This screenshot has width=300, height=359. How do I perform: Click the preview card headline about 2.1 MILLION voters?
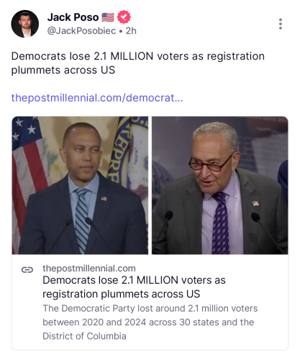click(x=134, y=287)
